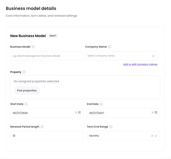Clear the Months selection in Term End Range
This screenshot has height=159, width=171.
(x=152, y=136)
